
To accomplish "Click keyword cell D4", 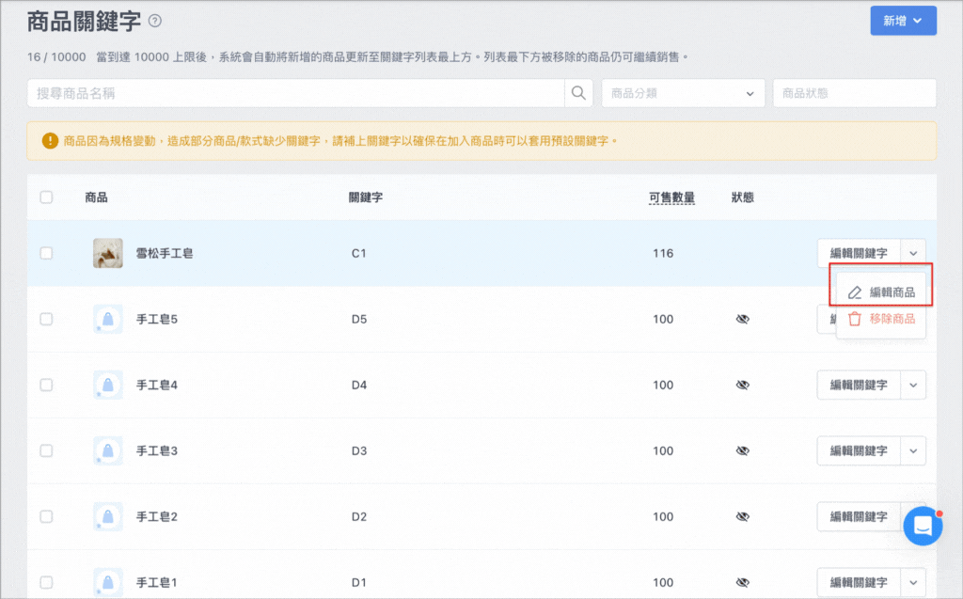I will pos(358,385).
